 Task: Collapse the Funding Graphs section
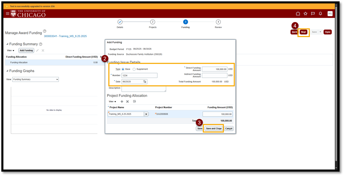coord(7,71)
